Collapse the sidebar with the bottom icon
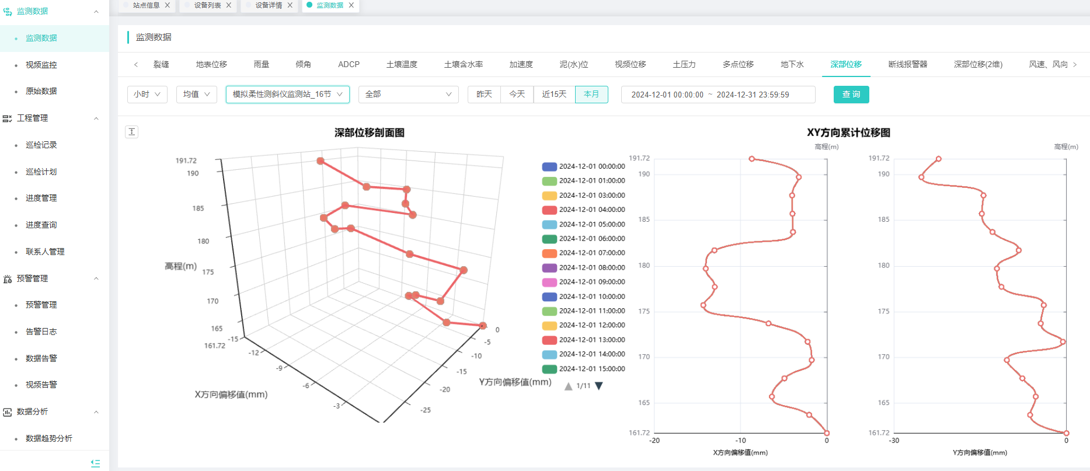The height and width of the screenshot is (471, 1090). click(96, 463)
